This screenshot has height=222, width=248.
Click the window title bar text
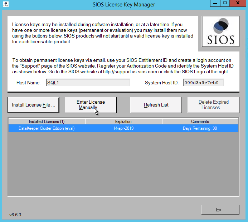pos(123,4)
